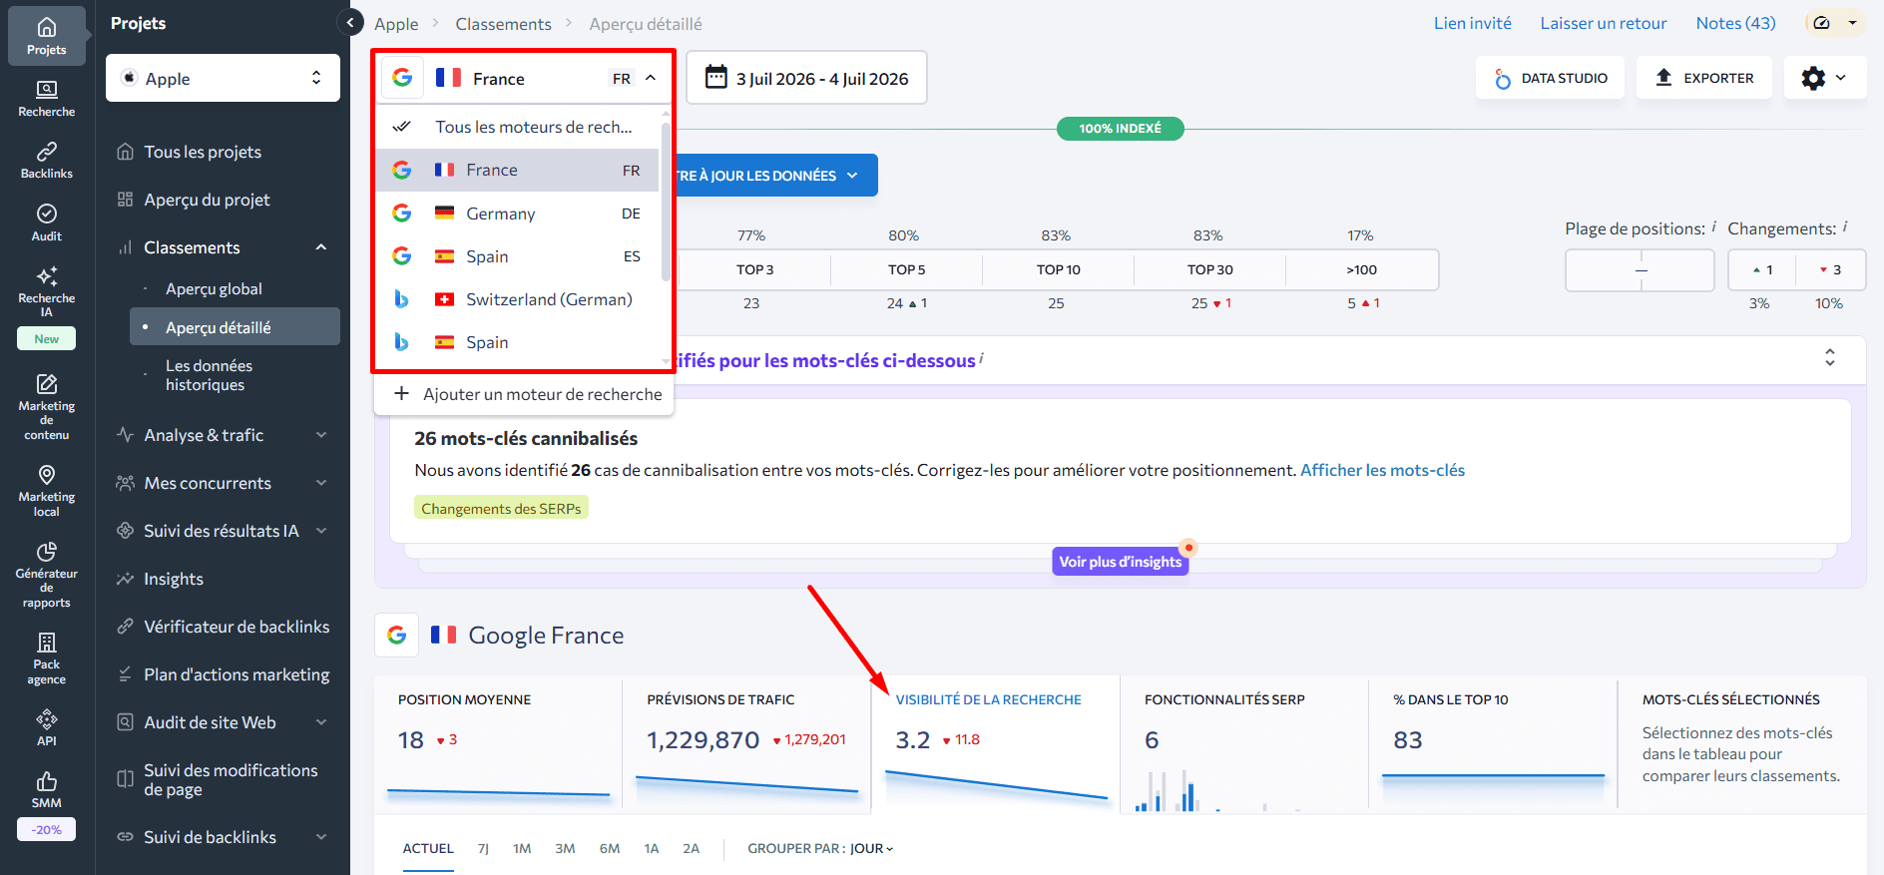Viewport: 1884px width, 875px height.
Task: Open the Apple project selector dropdown
Action: tap(223, 78)
